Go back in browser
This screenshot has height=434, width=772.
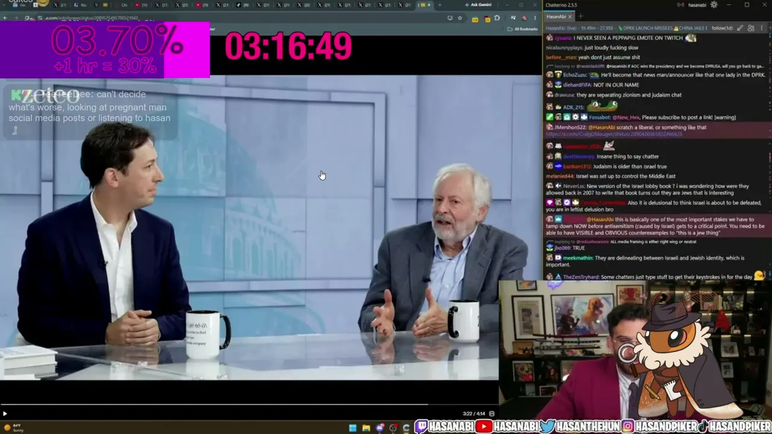coord(5,18)
